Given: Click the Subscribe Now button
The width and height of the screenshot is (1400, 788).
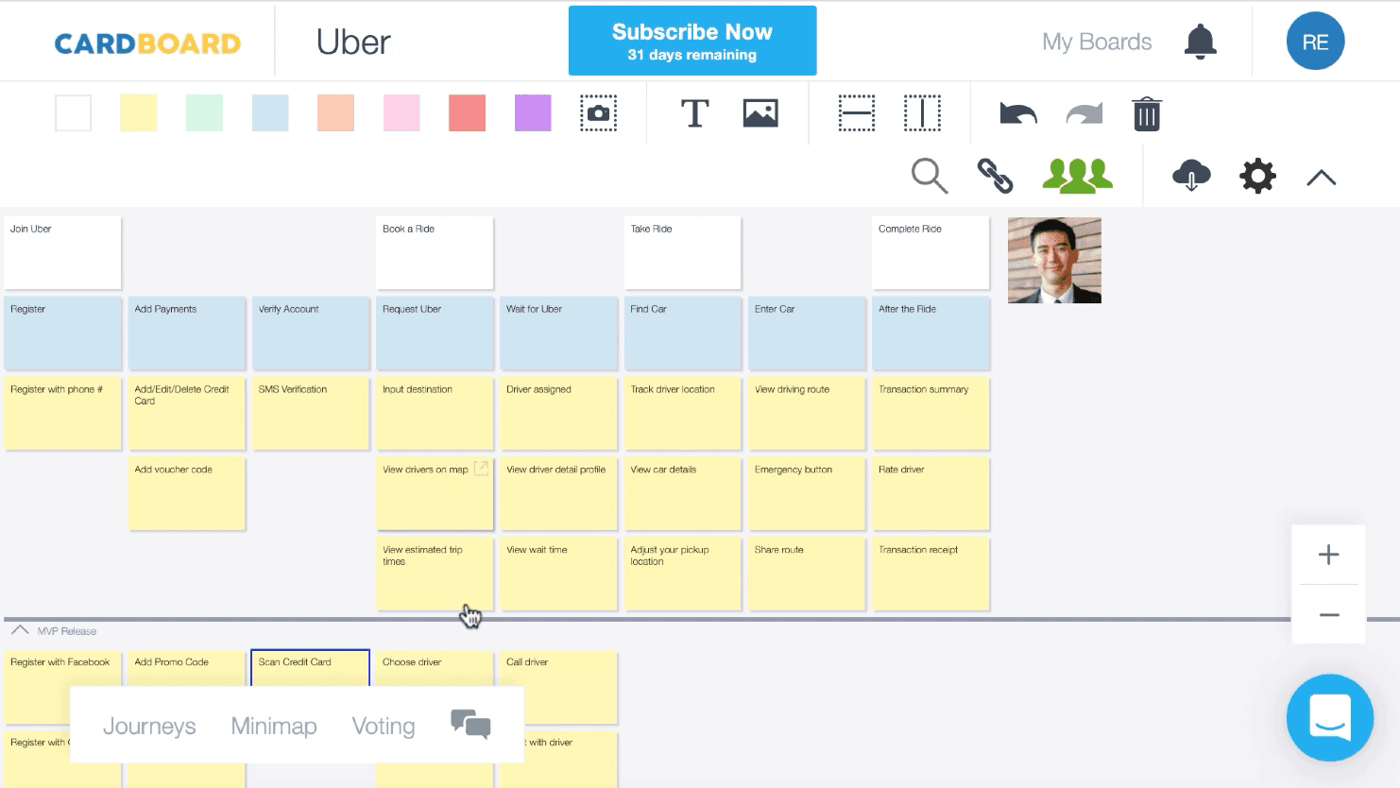Looking at the screenshot, I should click(x=692, y=42).
